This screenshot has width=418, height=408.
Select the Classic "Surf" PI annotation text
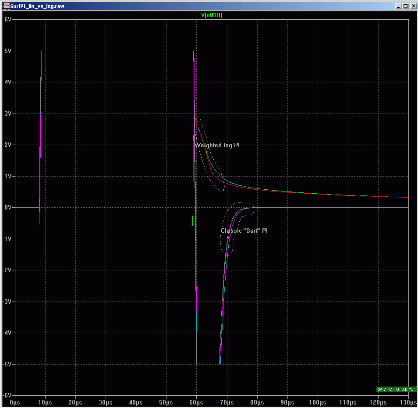point(244,231)
